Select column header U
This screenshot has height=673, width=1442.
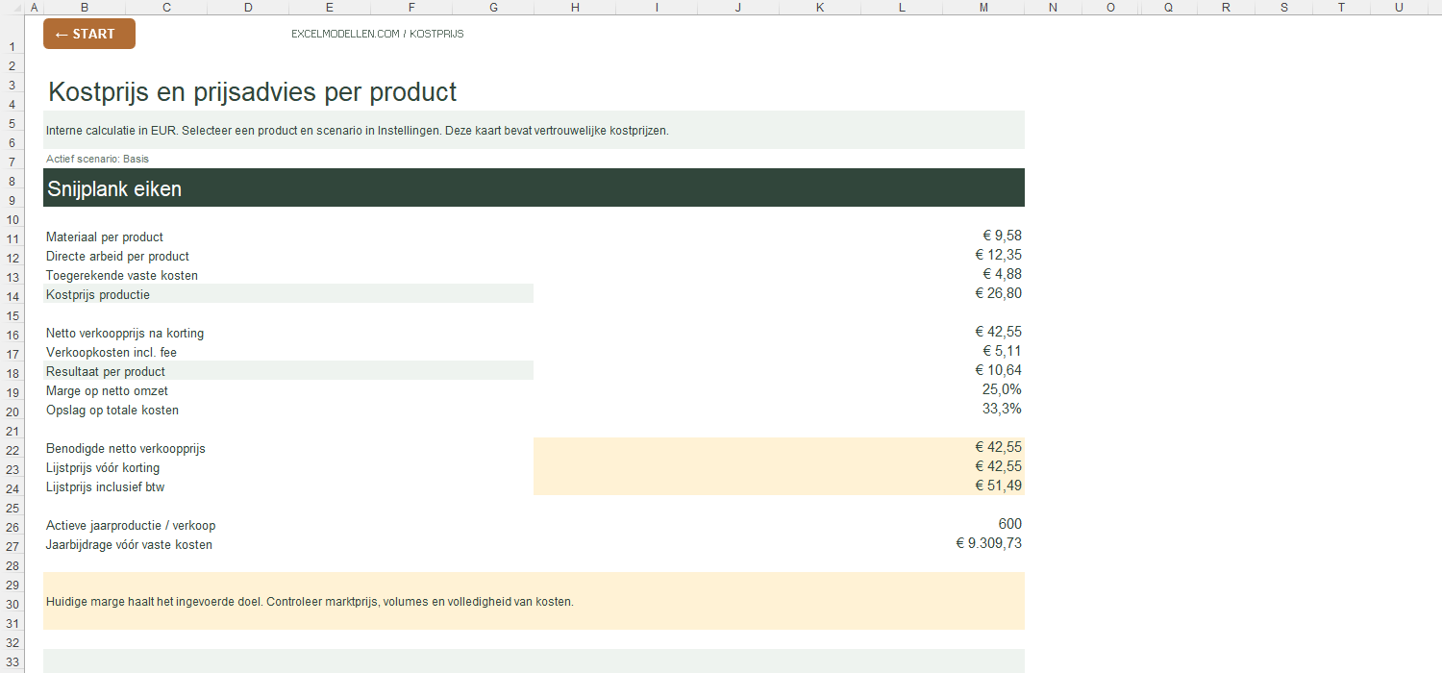click(x=1399, y=8)
